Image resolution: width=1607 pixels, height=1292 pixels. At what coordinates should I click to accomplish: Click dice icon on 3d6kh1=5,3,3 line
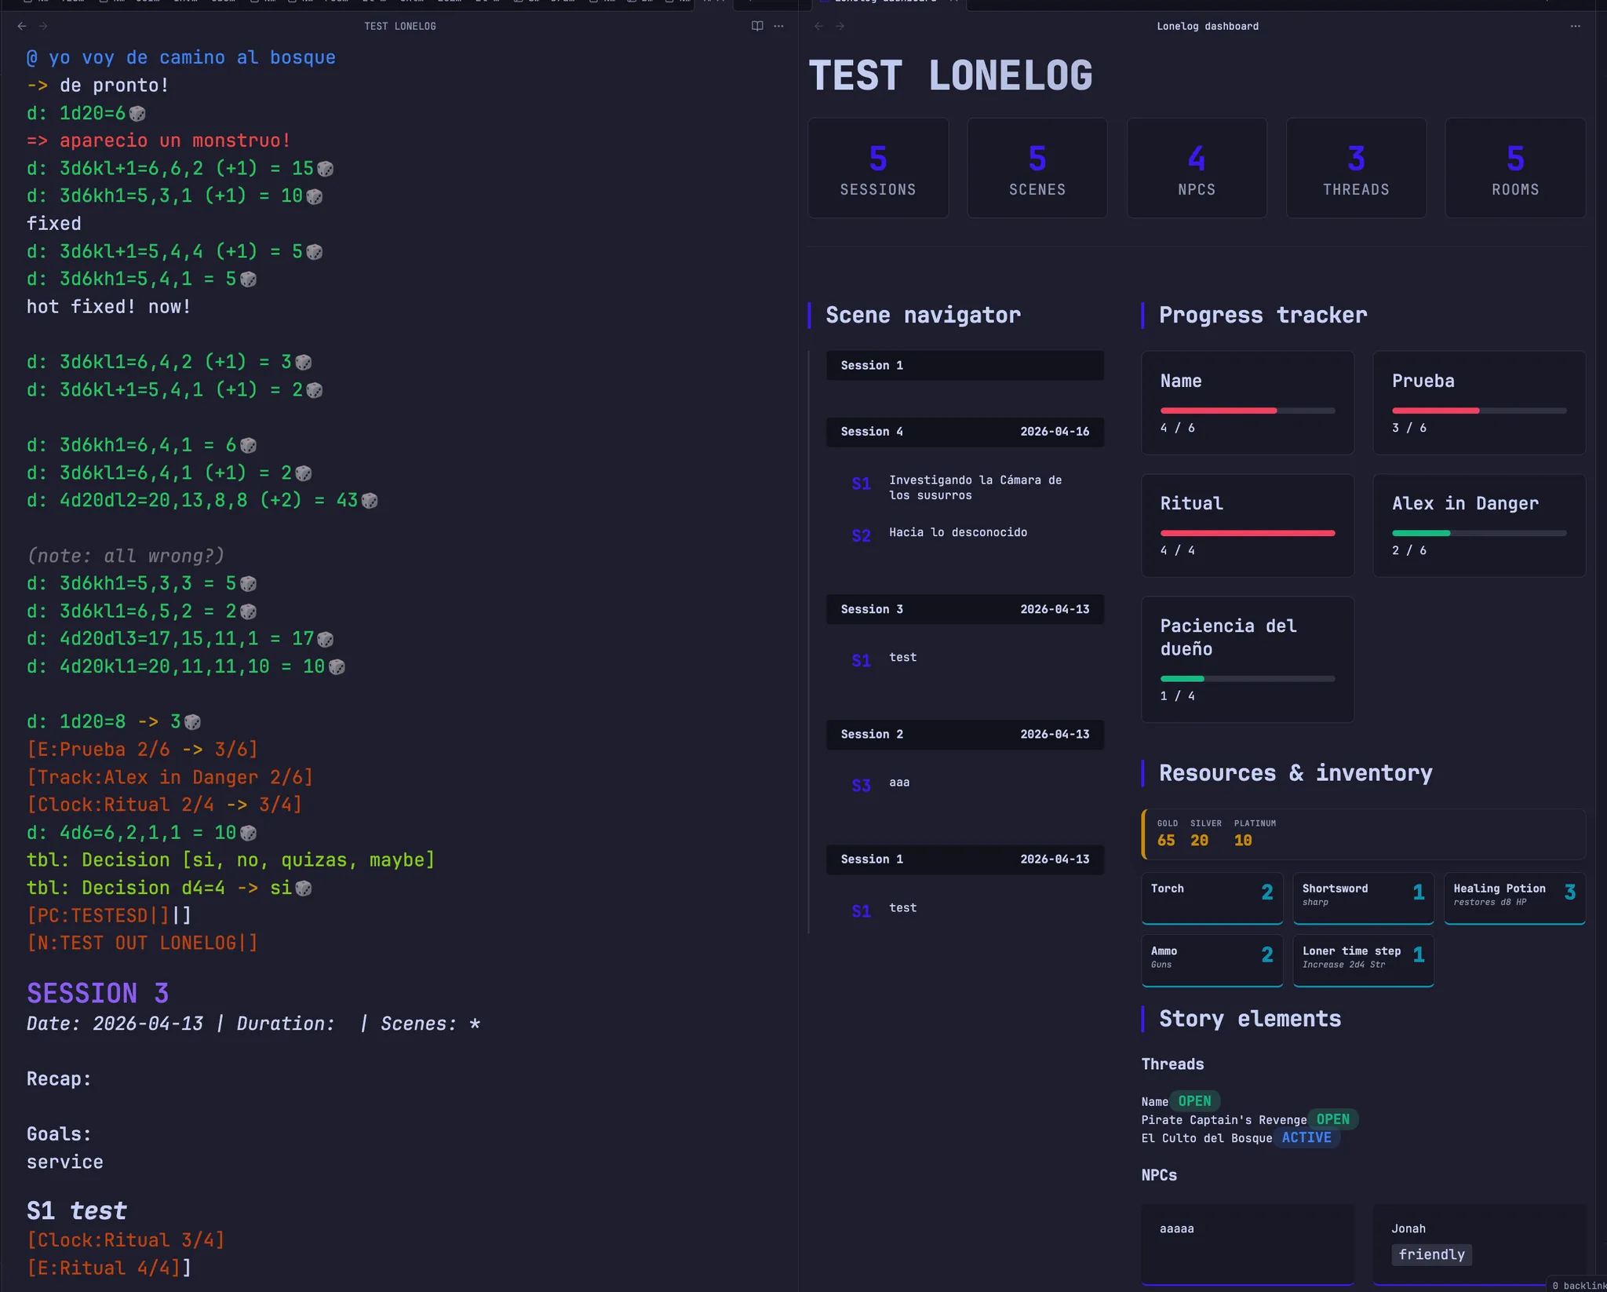[248, 584]
